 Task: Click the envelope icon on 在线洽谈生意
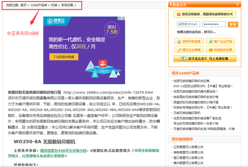[x=211, y=50]
